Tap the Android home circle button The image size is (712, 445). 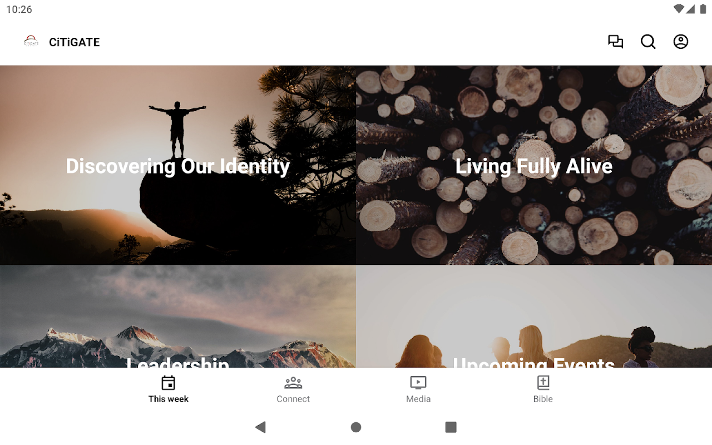[356, 427]
